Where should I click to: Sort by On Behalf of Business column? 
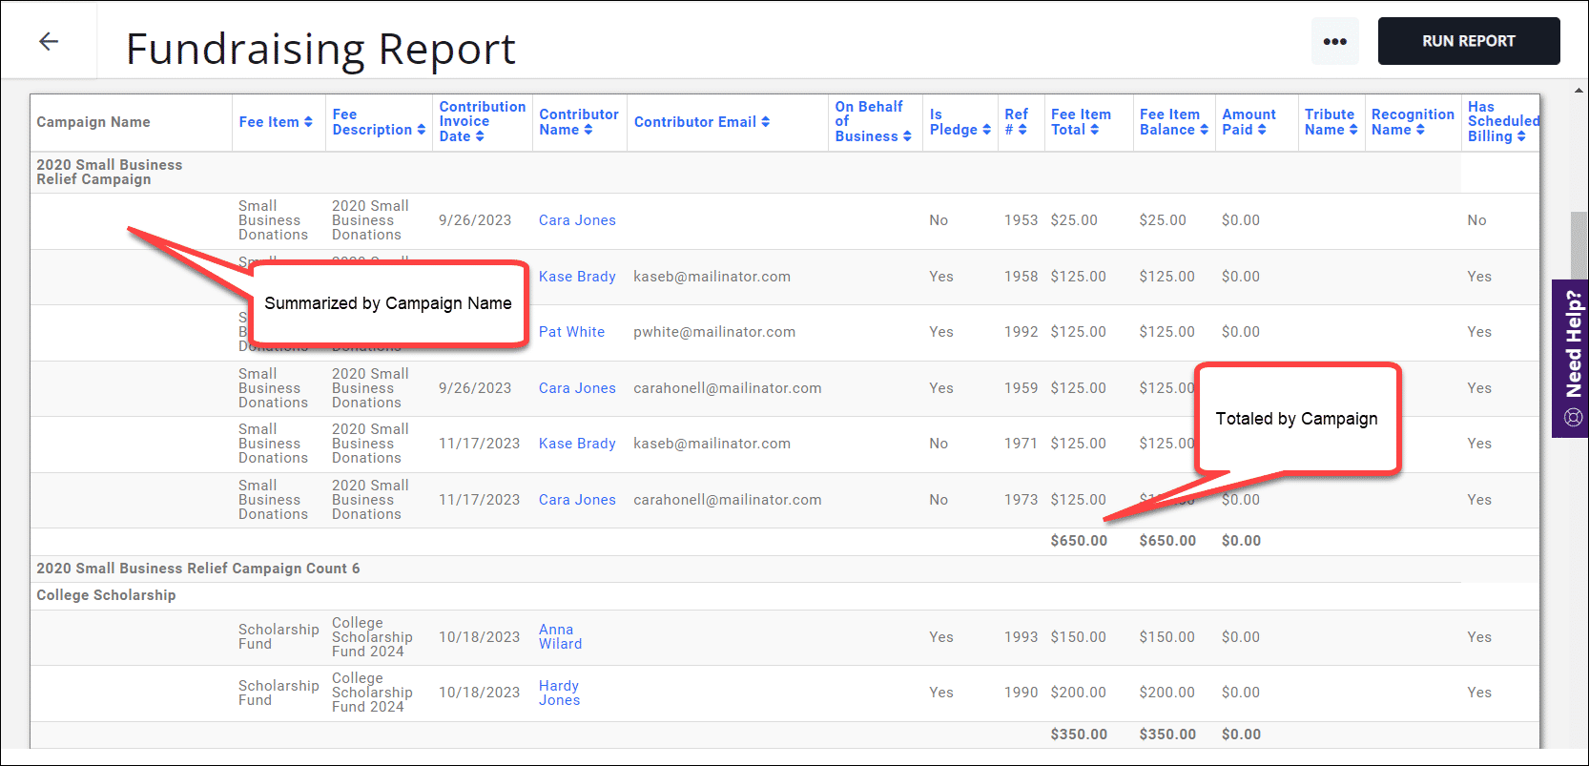[x=873, y=122]
